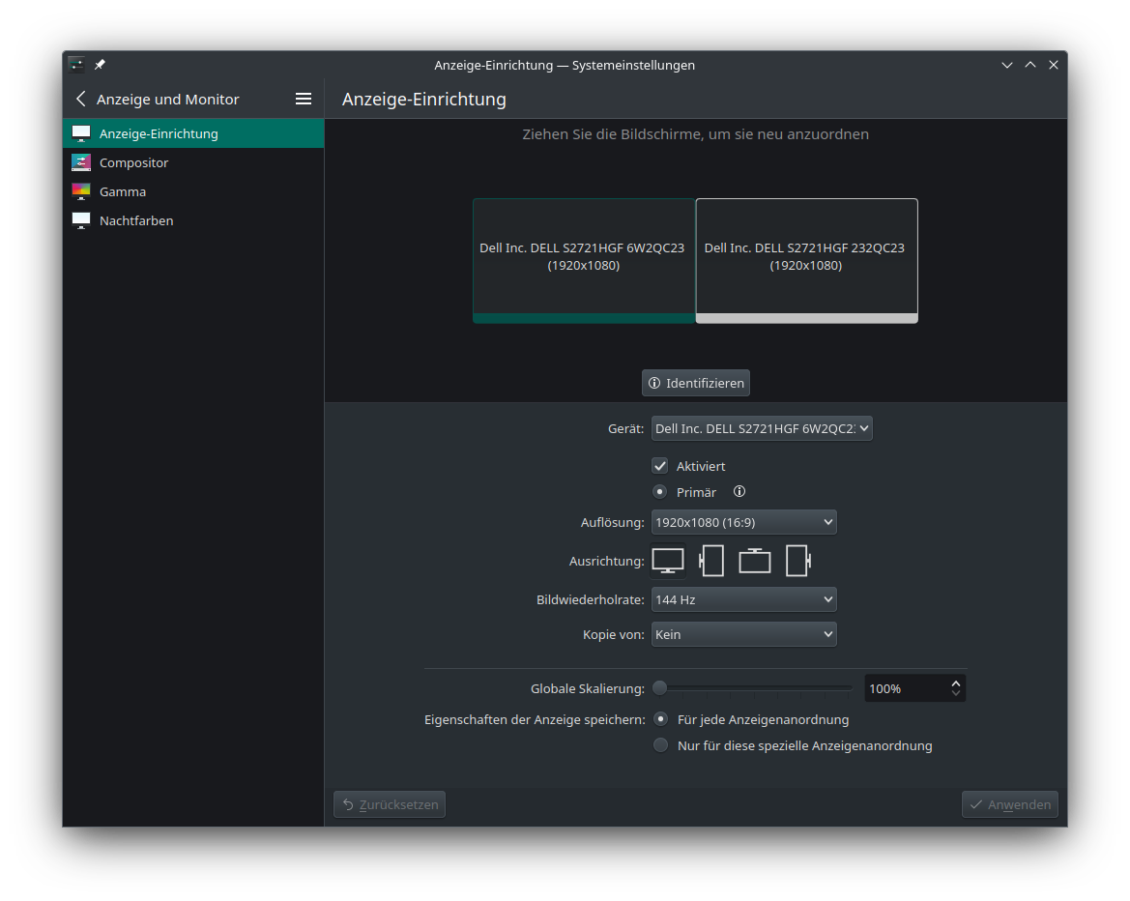Click the Anwenden button

click(1009, 804)
